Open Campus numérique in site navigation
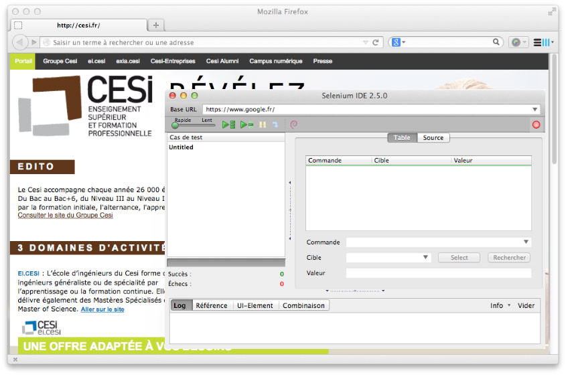This screenshot has height=375, width=566. point(276,61)
